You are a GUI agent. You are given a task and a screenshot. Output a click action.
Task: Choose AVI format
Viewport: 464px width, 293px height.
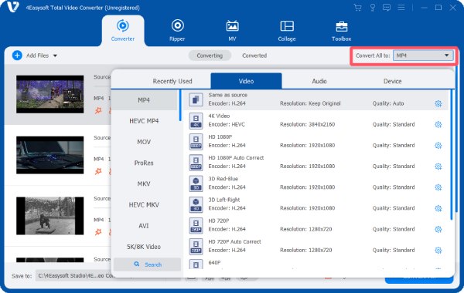pyautogui.click(x=144, y=226)
